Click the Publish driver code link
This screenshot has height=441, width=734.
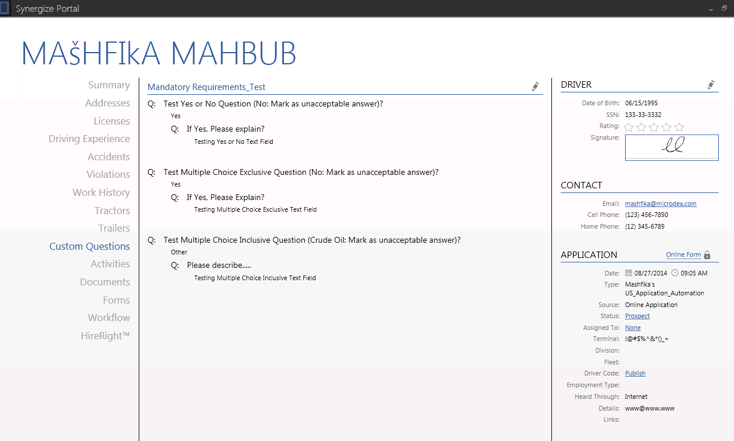tap(635, 374)
